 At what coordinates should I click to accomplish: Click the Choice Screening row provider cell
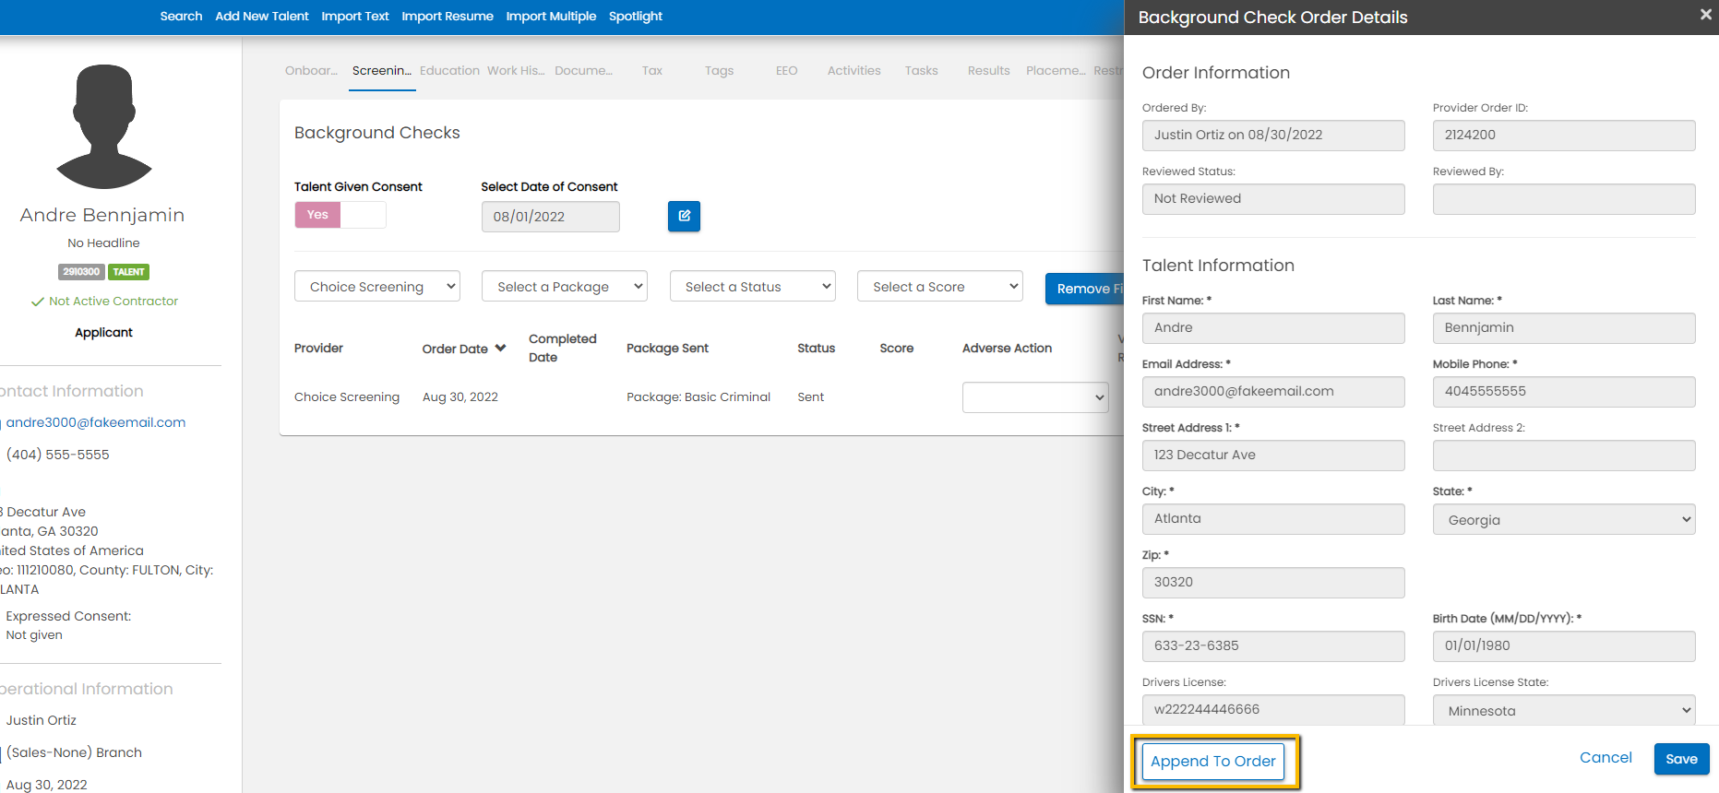click(x=347, y=397)
